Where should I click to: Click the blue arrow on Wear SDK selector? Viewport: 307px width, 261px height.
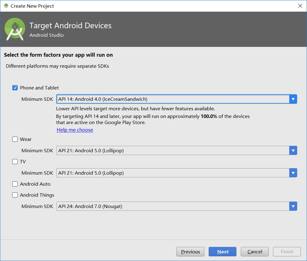293,150
